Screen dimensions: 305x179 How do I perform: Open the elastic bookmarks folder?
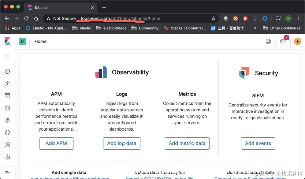coord(82,28)
